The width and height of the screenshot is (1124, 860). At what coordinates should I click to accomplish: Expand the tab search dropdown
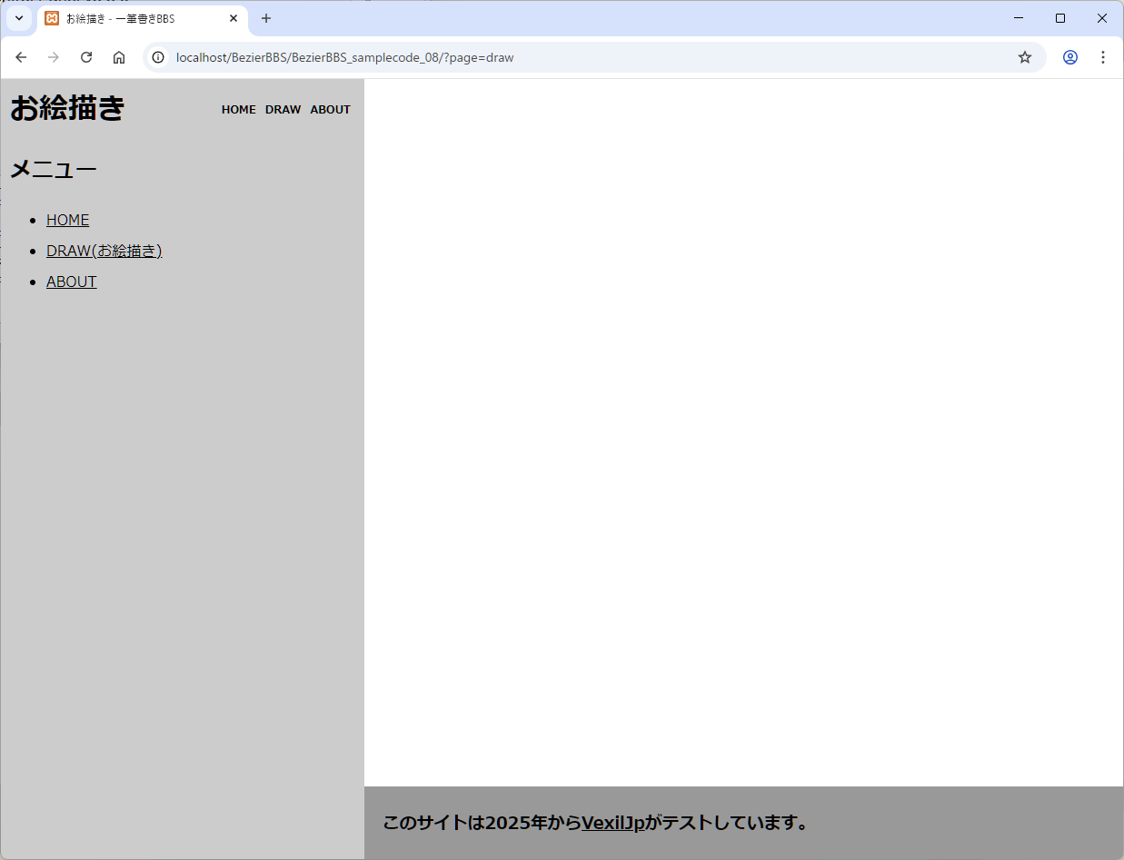tap(19, 18)
